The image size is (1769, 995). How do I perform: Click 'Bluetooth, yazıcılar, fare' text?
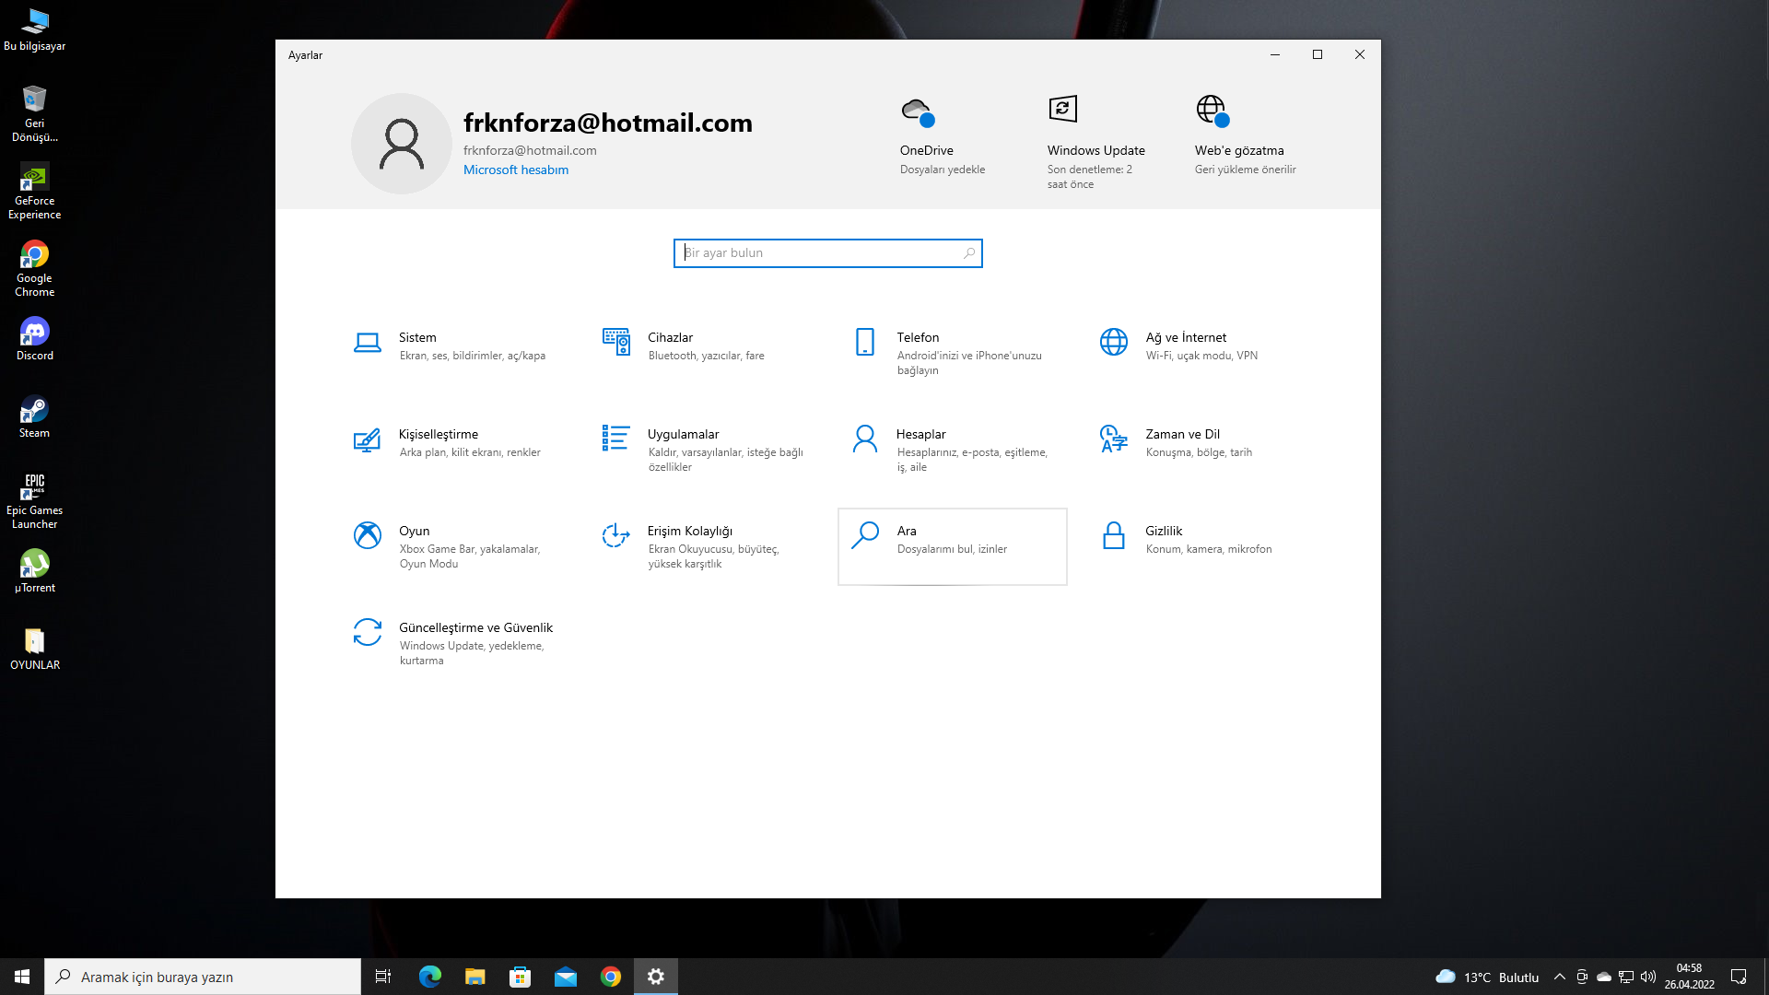(707, 356)
